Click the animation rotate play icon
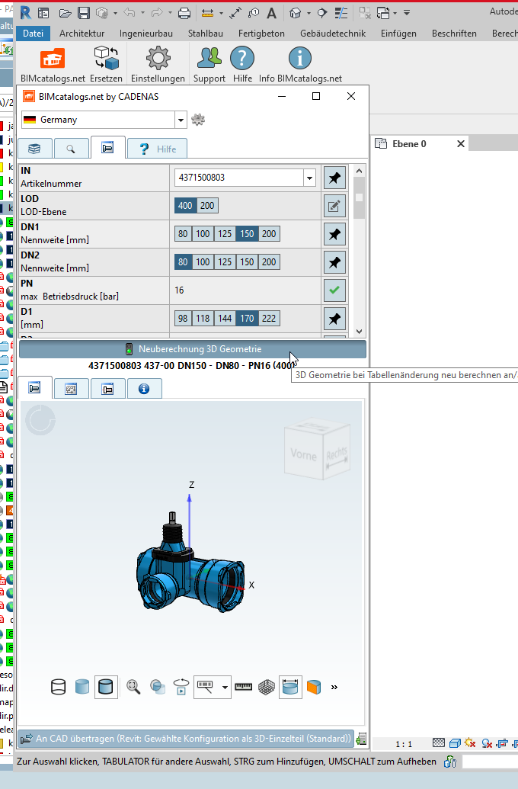Screen dimensions: 518x789 point(181,687)
